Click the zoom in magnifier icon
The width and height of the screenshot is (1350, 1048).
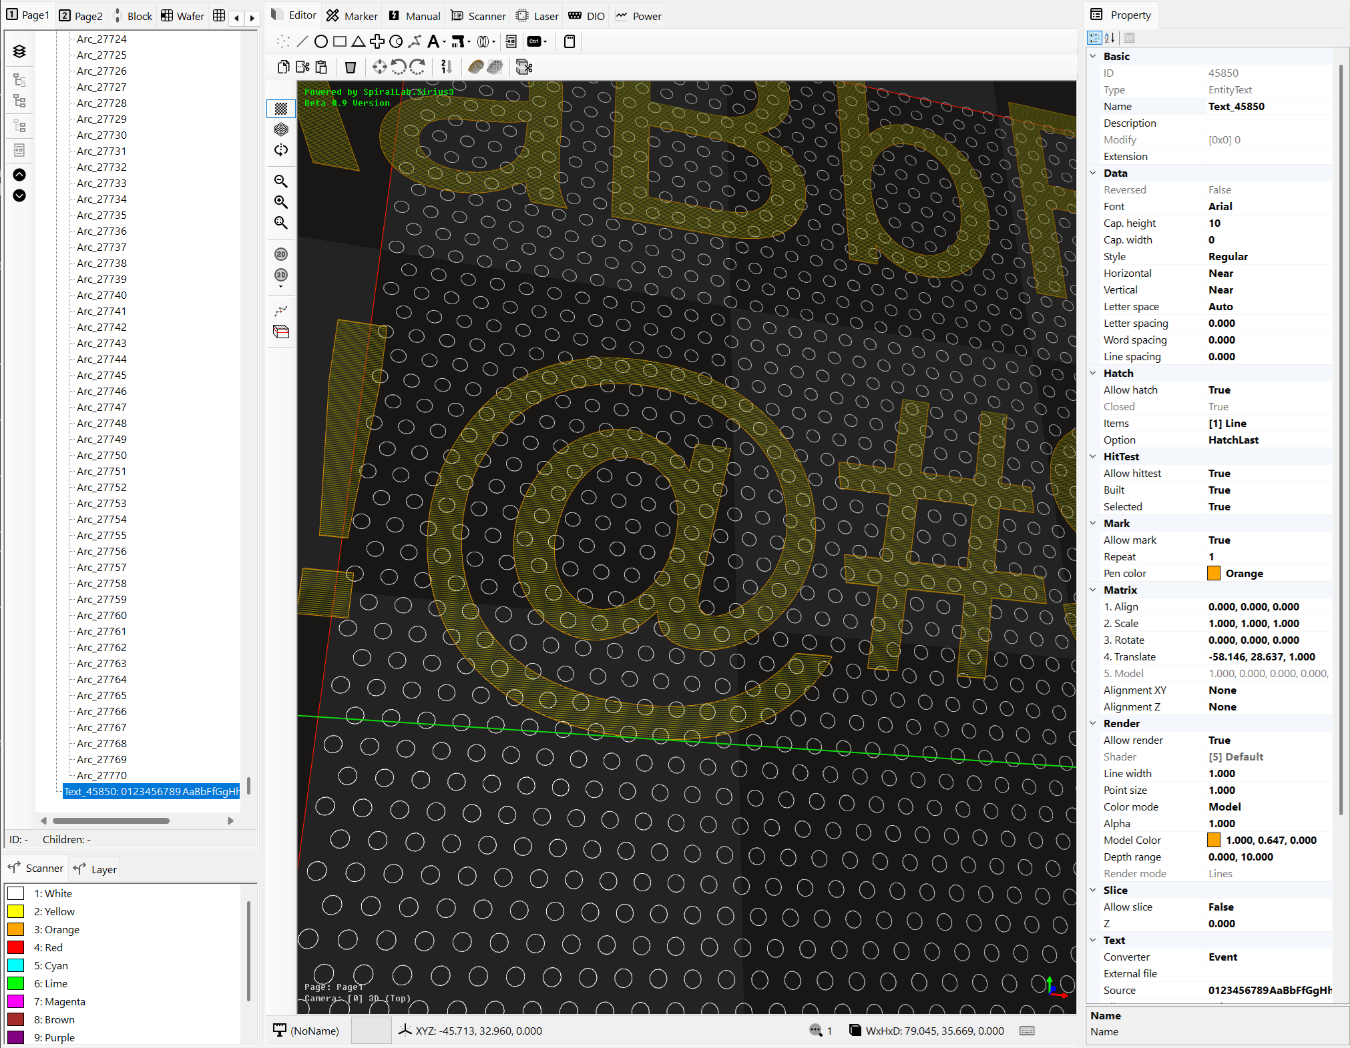tap(281, 202)
